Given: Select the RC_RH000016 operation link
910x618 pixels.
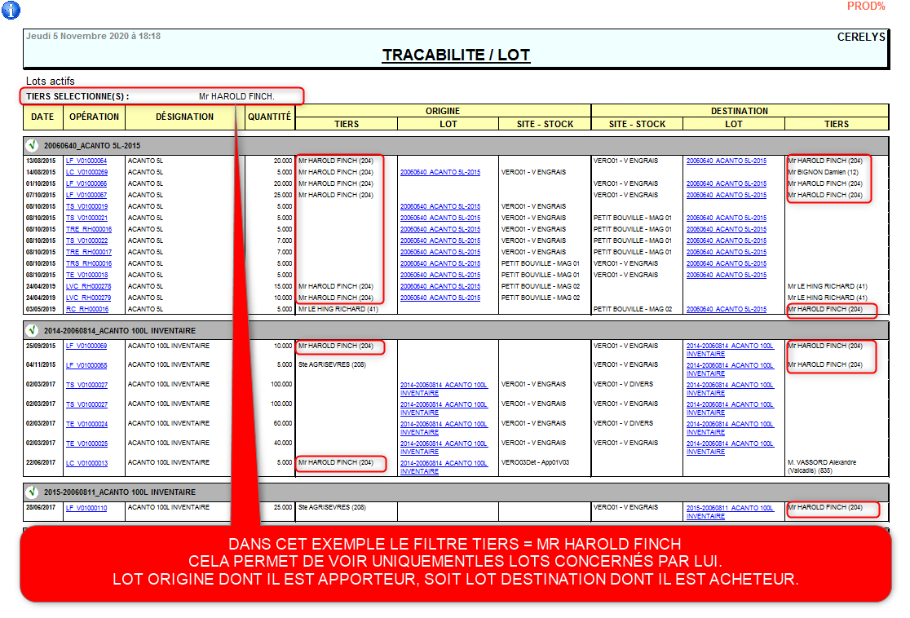Looking at the screenshot, I should point(86,310).
